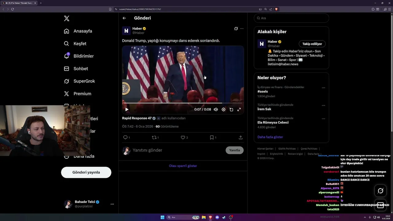Open the #asels trending topic
Screen dimensions: 393x221
point(263,91)
